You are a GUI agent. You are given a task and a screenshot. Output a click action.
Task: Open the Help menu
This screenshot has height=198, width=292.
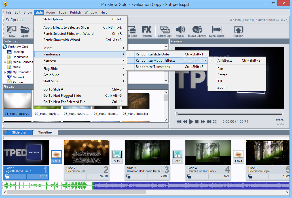104,12
